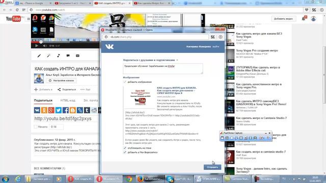This screenshot has height=183, width=326.
Task: Share via the LiveJournal pencil icon
Action: (x=80, y=110)
